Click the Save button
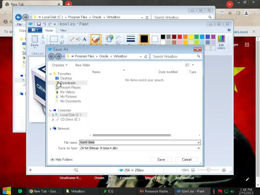The image size is (260, 195). (161, 159)
